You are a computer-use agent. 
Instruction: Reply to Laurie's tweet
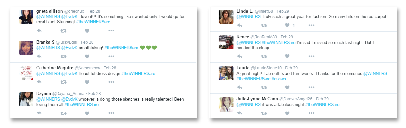click(239, 87)
